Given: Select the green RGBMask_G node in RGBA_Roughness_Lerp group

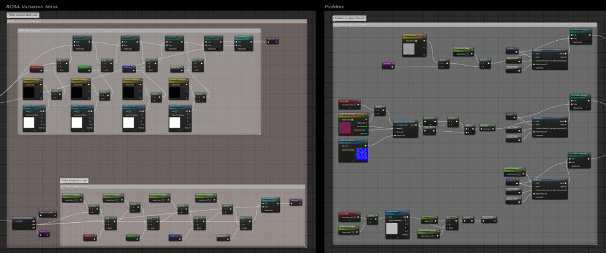Looking at the screenshot, I should 132,237.
